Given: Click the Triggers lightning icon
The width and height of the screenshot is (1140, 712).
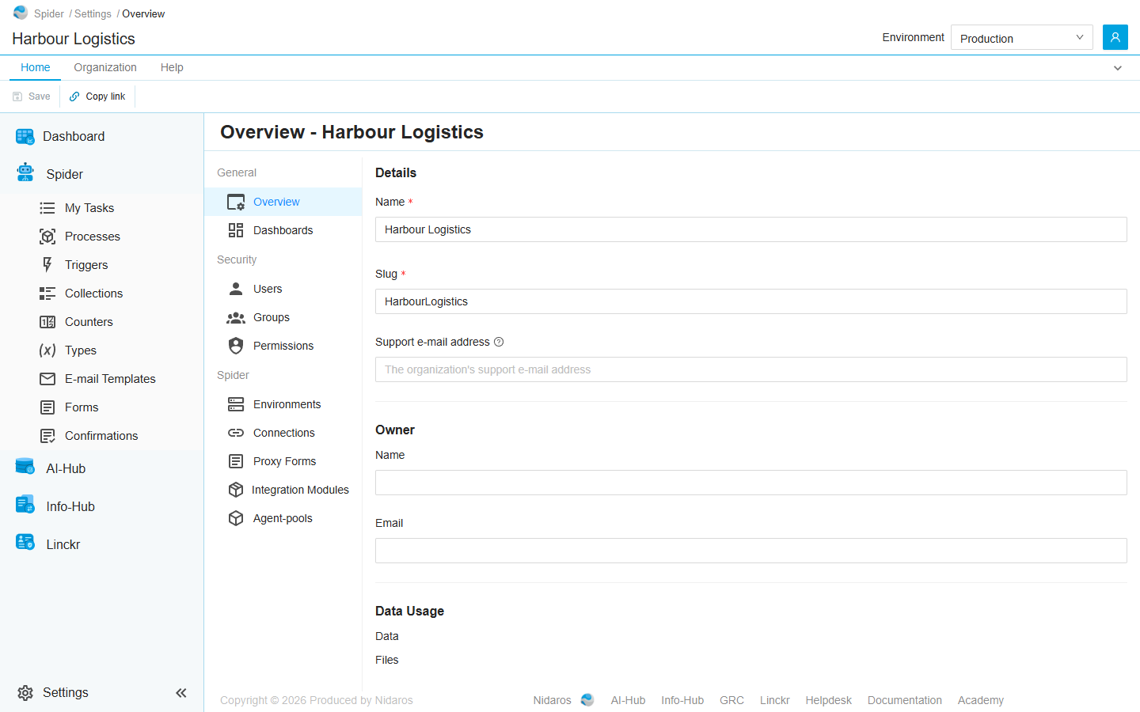Looking at the screenshot, I should tap(47, 265).
